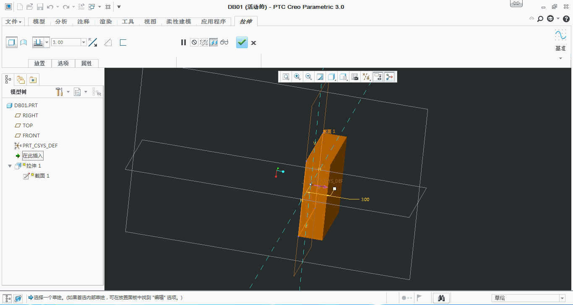Switch to the 视图 ribbon tab
The height and width of the screenshot is (305, 573).
click(x=150, y=22)
